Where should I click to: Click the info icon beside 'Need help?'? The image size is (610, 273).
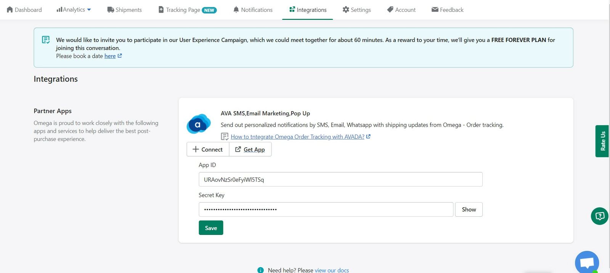coord(260,270)
